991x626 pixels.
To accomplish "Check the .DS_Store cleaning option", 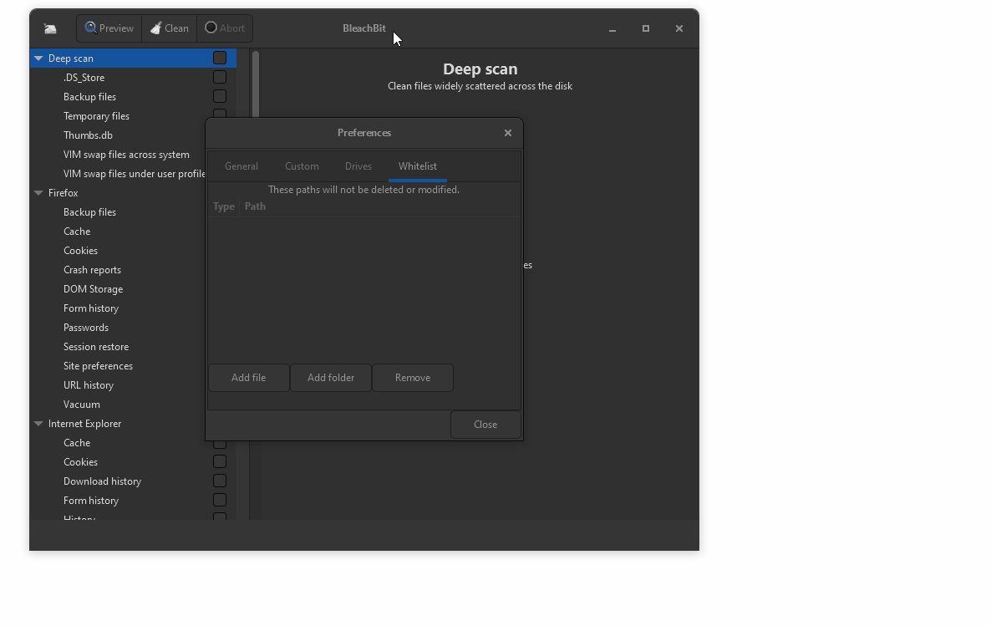I will tap(219, 76).
